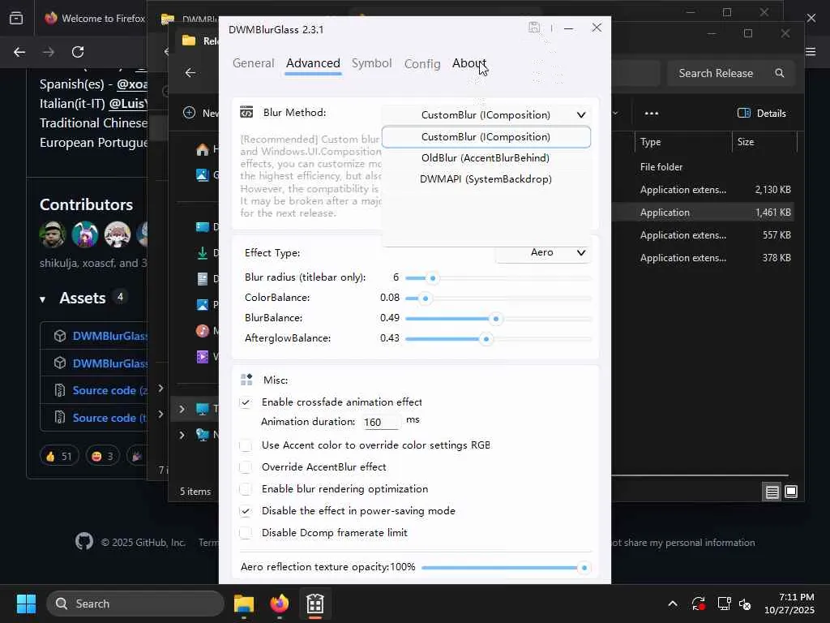Open taskbar clock 7:11 PM
The height and width of the screenshot is (623, 830).
pos(789,604)
